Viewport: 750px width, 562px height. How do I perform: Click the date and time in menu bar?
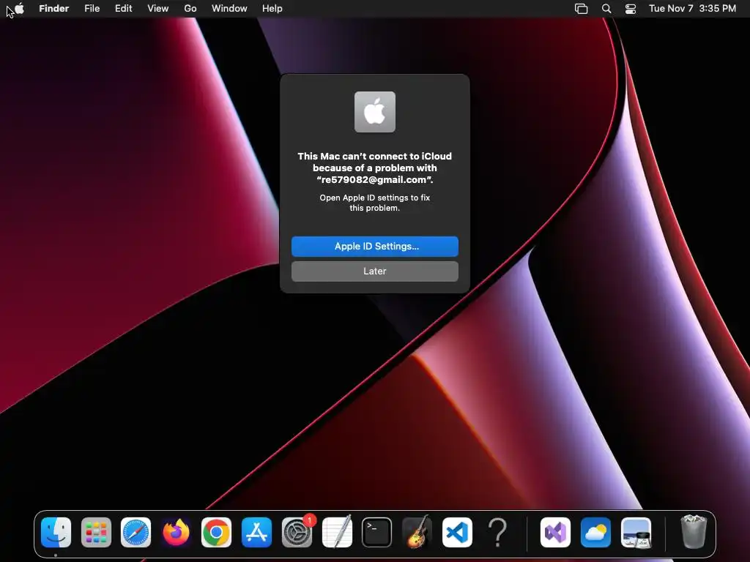click(692, 9)
